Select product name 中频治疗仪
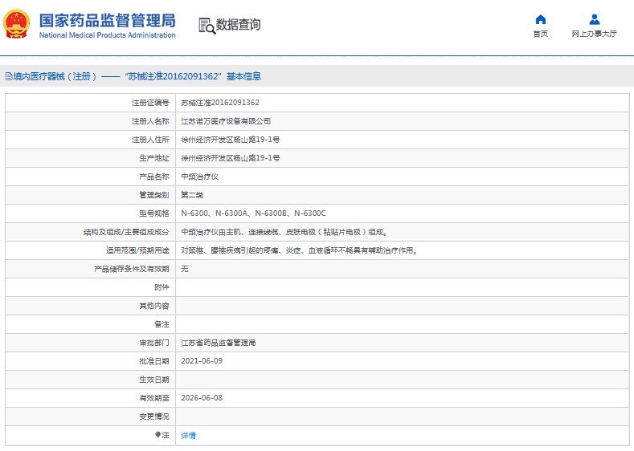Viewport: 634px width, 451px height. 199,177
